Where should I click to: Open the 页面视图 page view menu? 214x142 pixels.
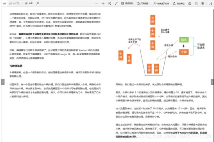[x=143, y=3]
